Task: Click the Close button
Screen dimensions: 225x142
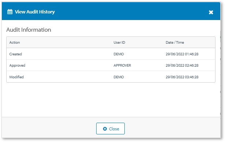Action: point(110,129)
